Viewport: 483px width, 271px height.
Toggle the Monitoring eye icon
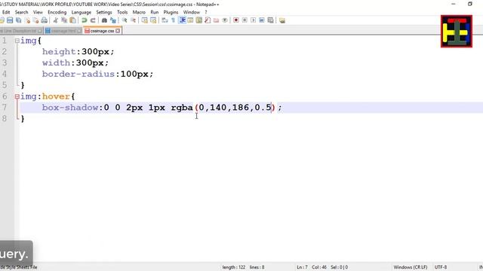point(225,20)
